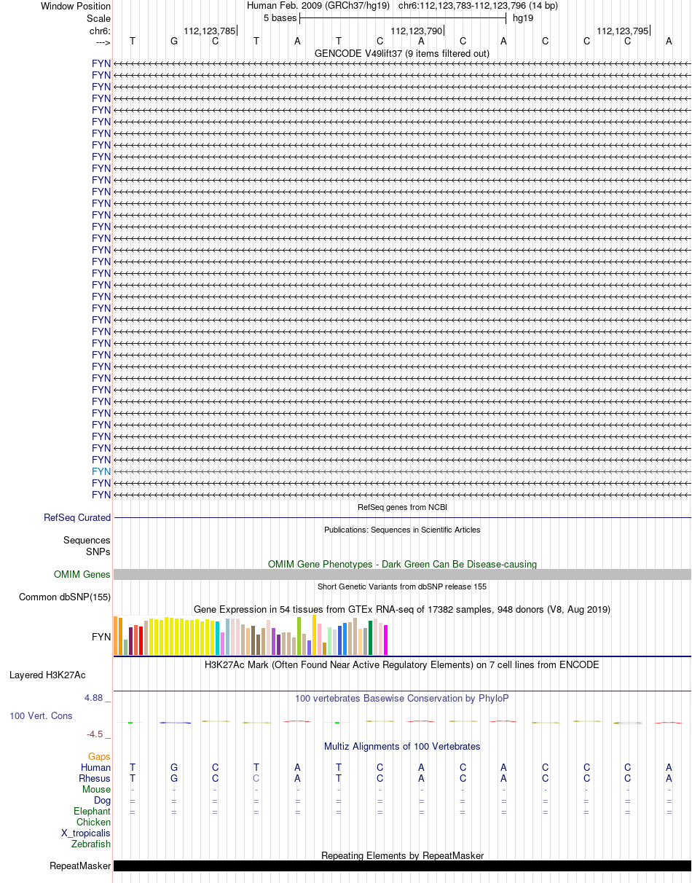Click the G base in the chr6 sequence ruler

(174, 41)
